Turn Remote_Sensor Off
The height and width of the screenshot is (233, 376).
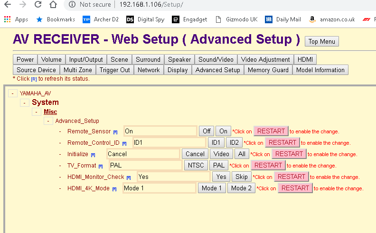click(206, 131)
